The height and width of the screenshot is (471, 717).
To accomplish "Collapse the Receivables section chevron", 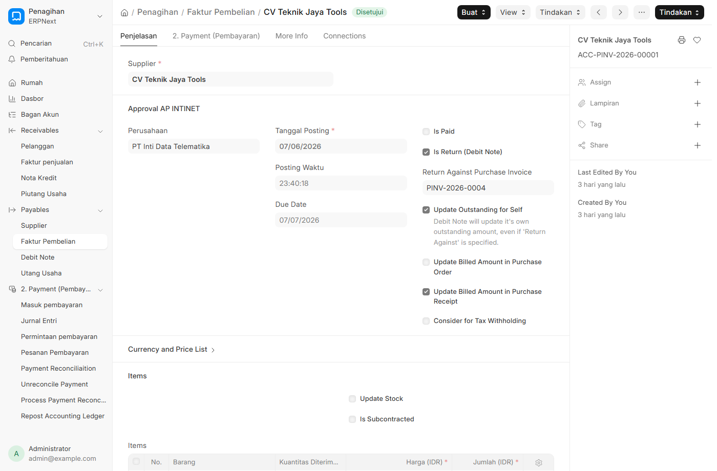I will (100, 131).
